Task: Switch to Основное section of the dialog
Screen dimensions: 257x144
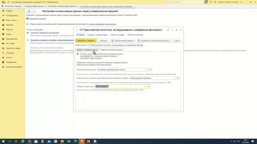Action: tap(80, 35)
